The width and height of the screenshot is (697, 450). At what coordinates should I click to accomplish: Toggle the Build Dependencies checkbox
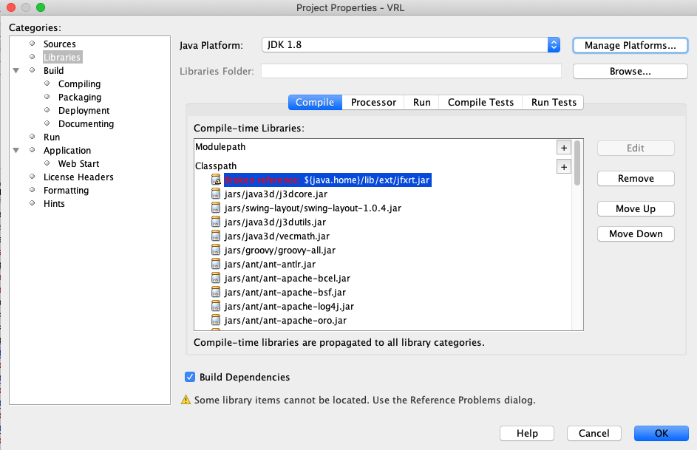(190, 377)
